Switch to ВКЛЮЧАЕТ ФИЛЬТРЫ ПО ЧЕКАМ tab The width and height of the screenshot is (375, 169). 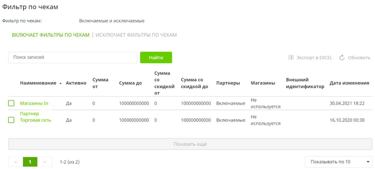[50, 35]
